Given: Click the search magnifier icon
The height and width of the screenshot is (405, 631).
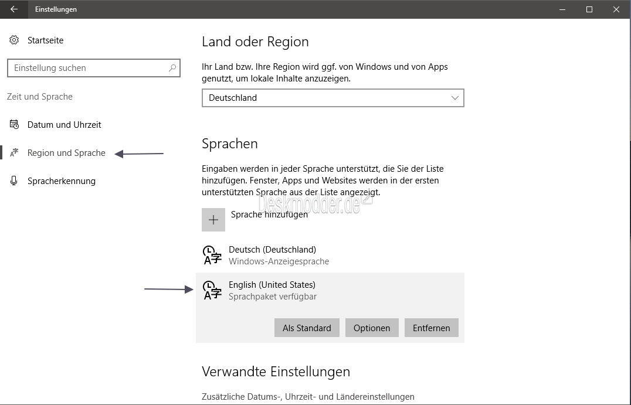Looking at the screenshot, I should click(x=172, y=68).
